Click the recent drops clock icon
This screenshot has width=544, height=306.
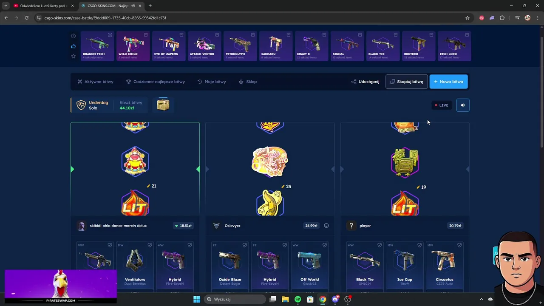click(73, 36)
